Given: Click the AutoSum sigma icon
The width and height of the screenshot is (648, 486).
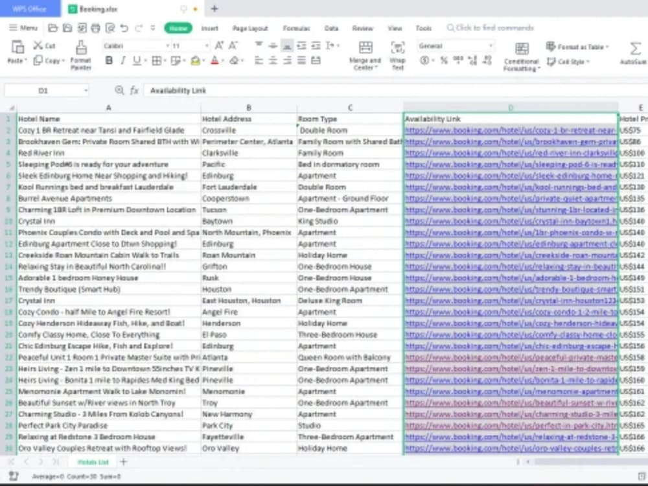Looking at the screenshot, I should click(635, 49).
